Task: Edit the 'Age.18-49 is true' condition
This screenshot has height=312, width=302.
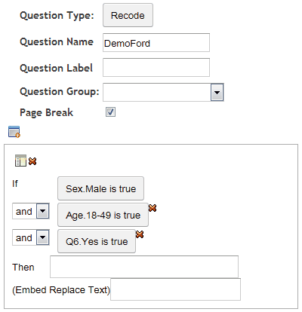Action: [103, 215]
